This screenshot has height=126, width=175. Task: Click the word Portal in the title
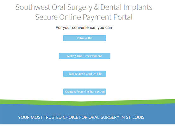point(123,17)
